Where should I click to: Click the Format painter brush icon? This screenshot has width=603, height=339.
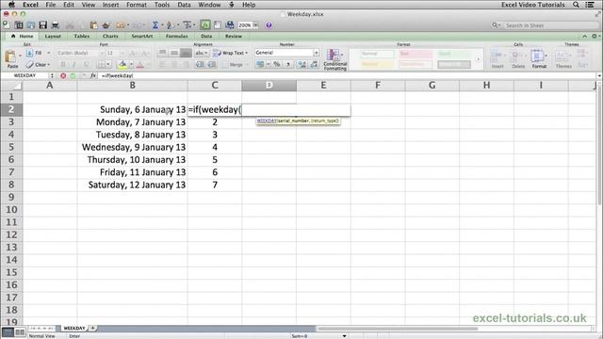[106, 25]
